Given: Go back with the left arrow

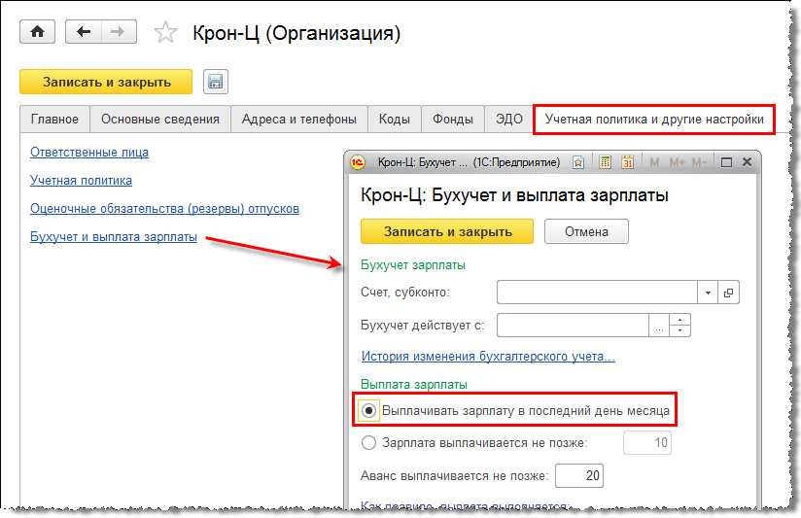Looking at the screenshot, I should click(83, 32).
